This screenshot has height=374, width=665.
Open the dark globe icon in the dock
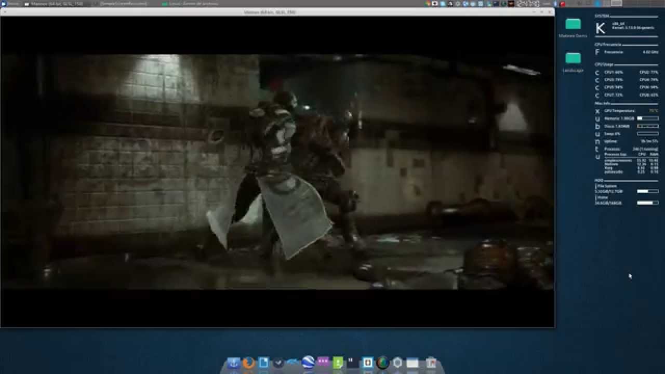click(383, 363)
